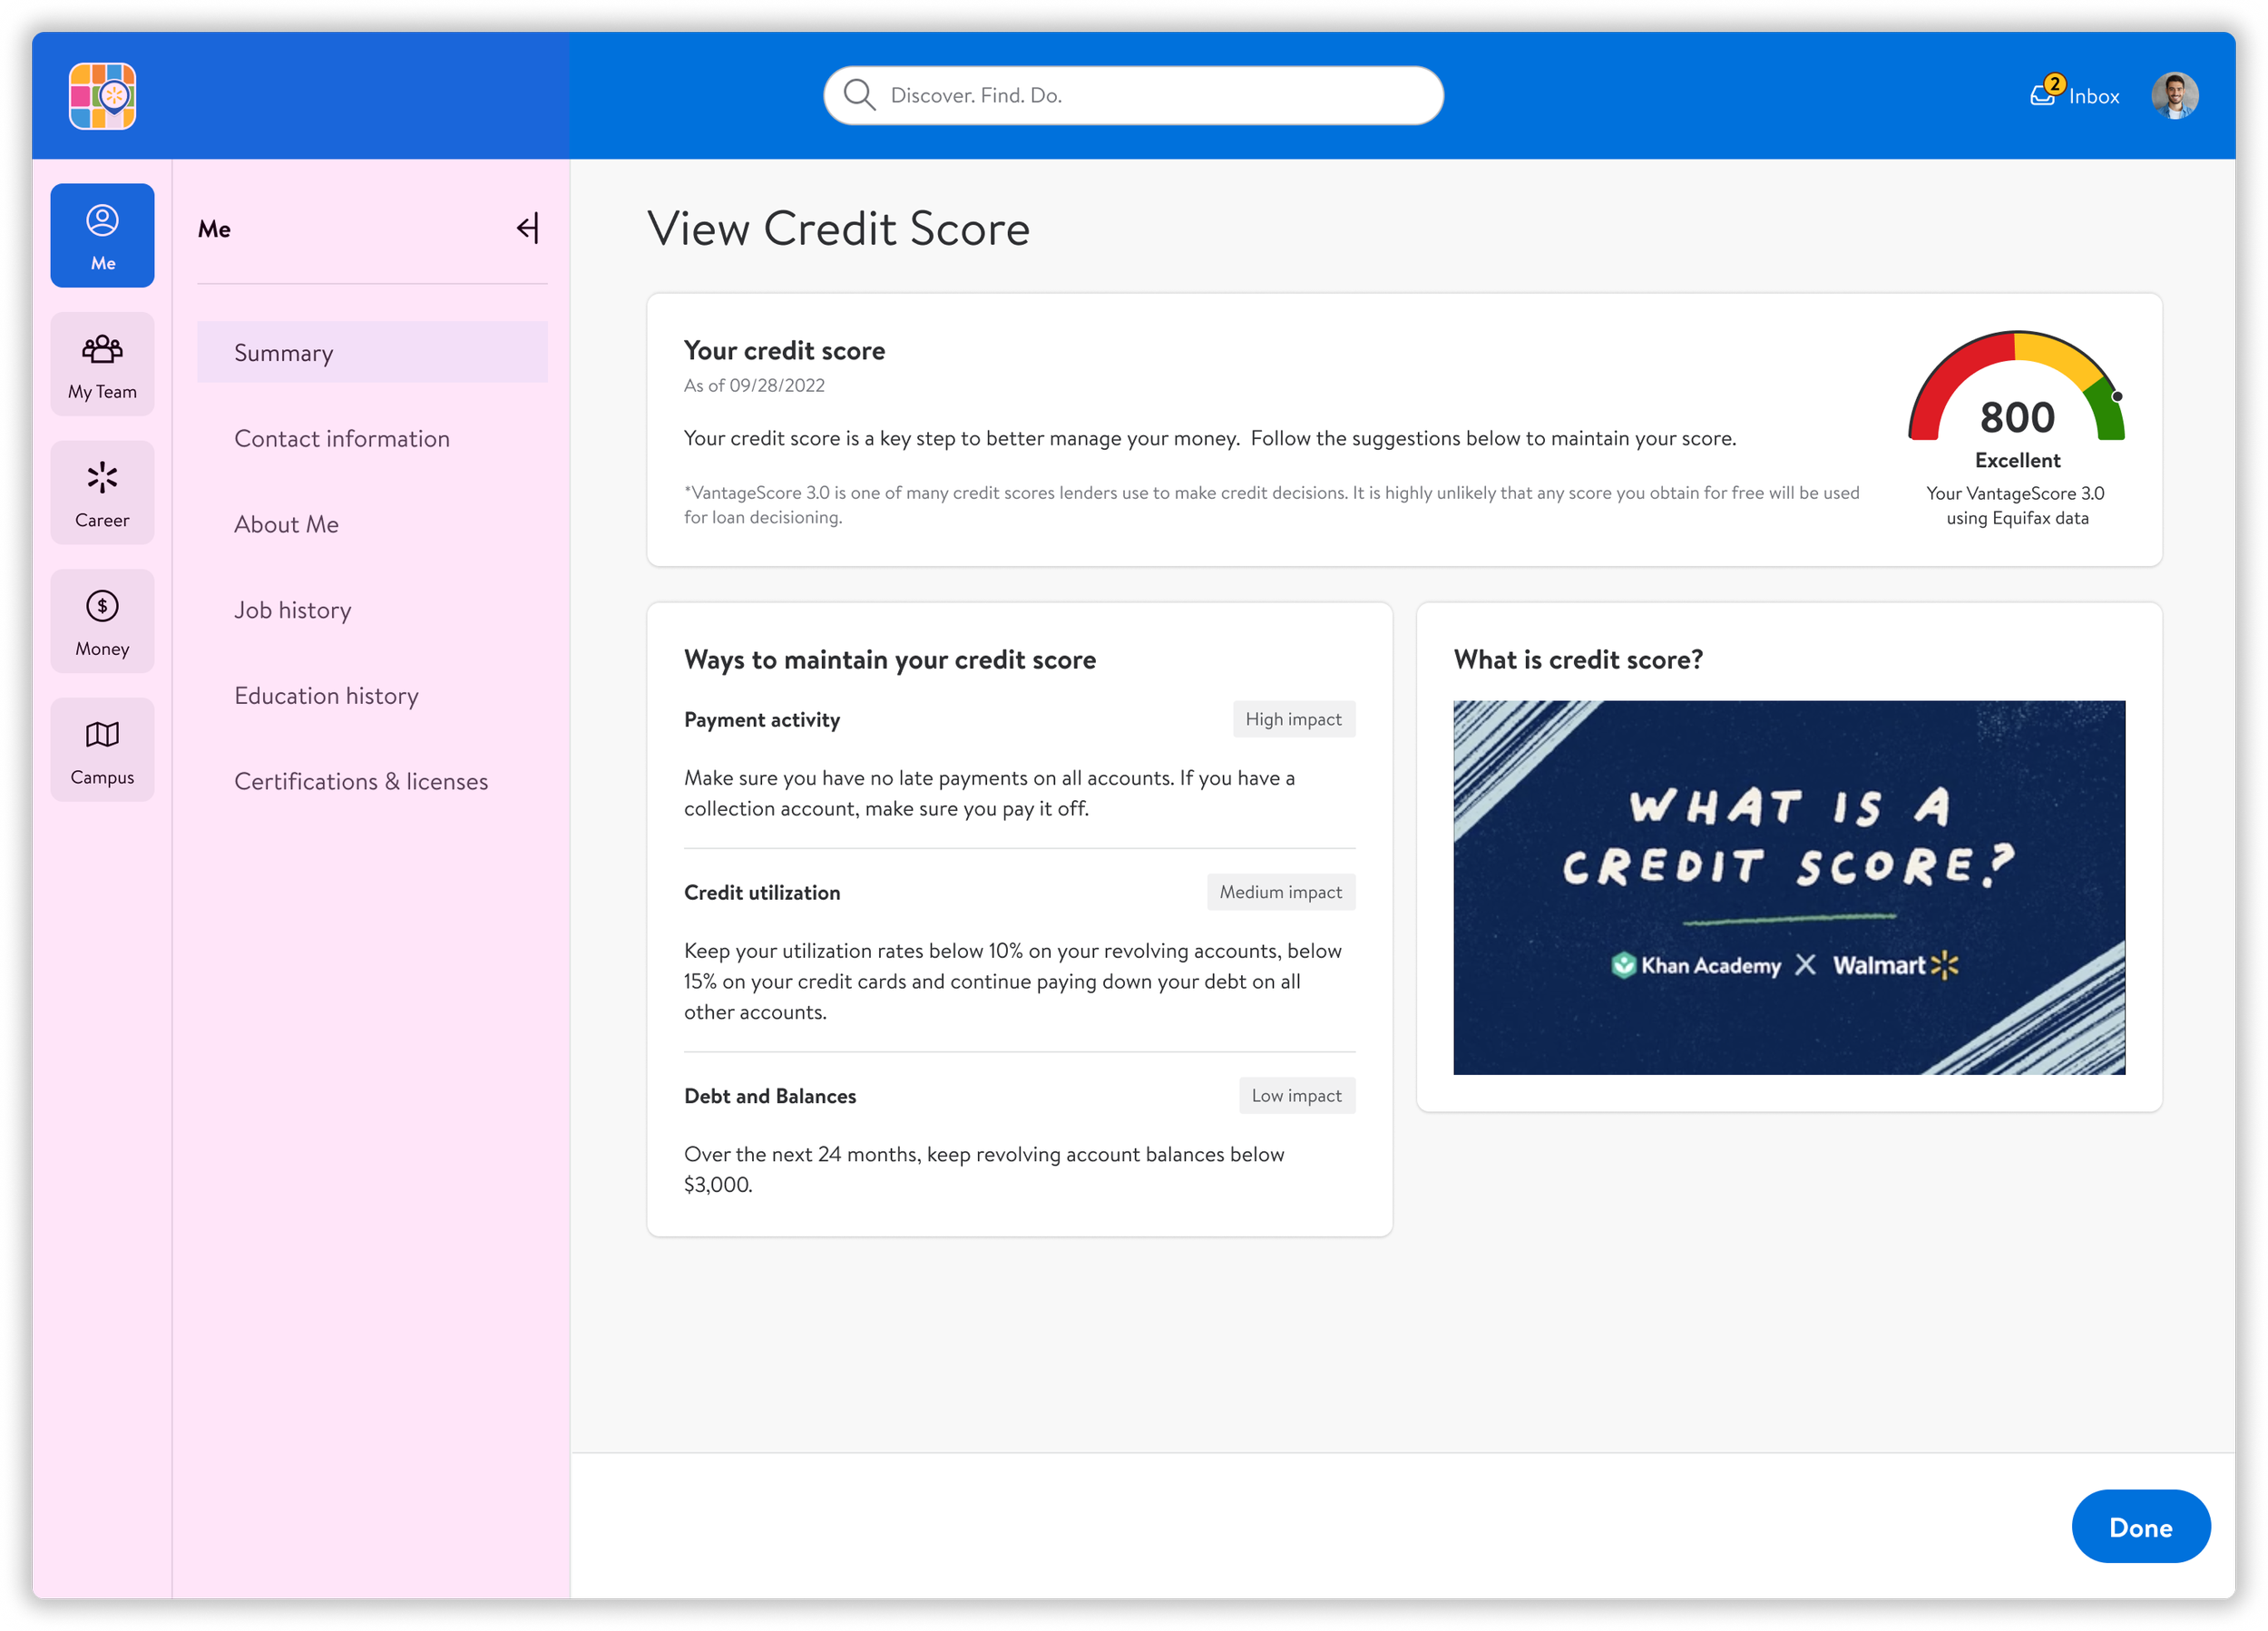Open Job history item
This screenshot has height=1631, width=2268.
(x=293, y=610)
